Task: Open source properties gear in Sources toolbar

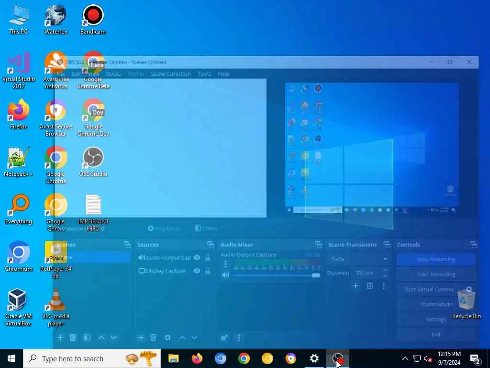Action: (x=167, y=337)
